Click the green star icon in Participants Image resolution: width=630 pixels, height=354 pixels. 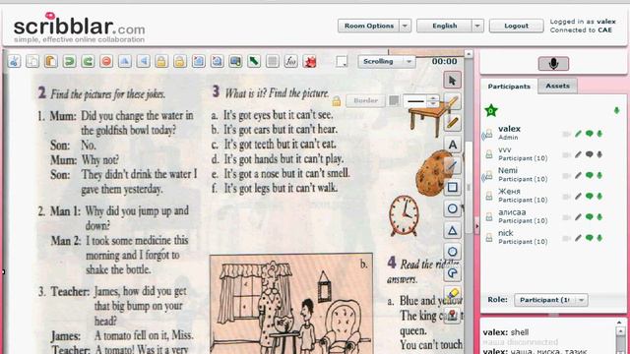coord(491,110)
